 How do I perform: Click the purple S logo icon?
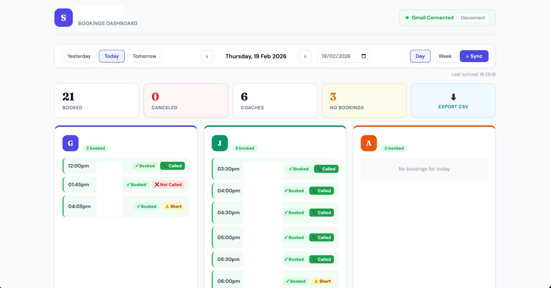click(x=63, y=17)
